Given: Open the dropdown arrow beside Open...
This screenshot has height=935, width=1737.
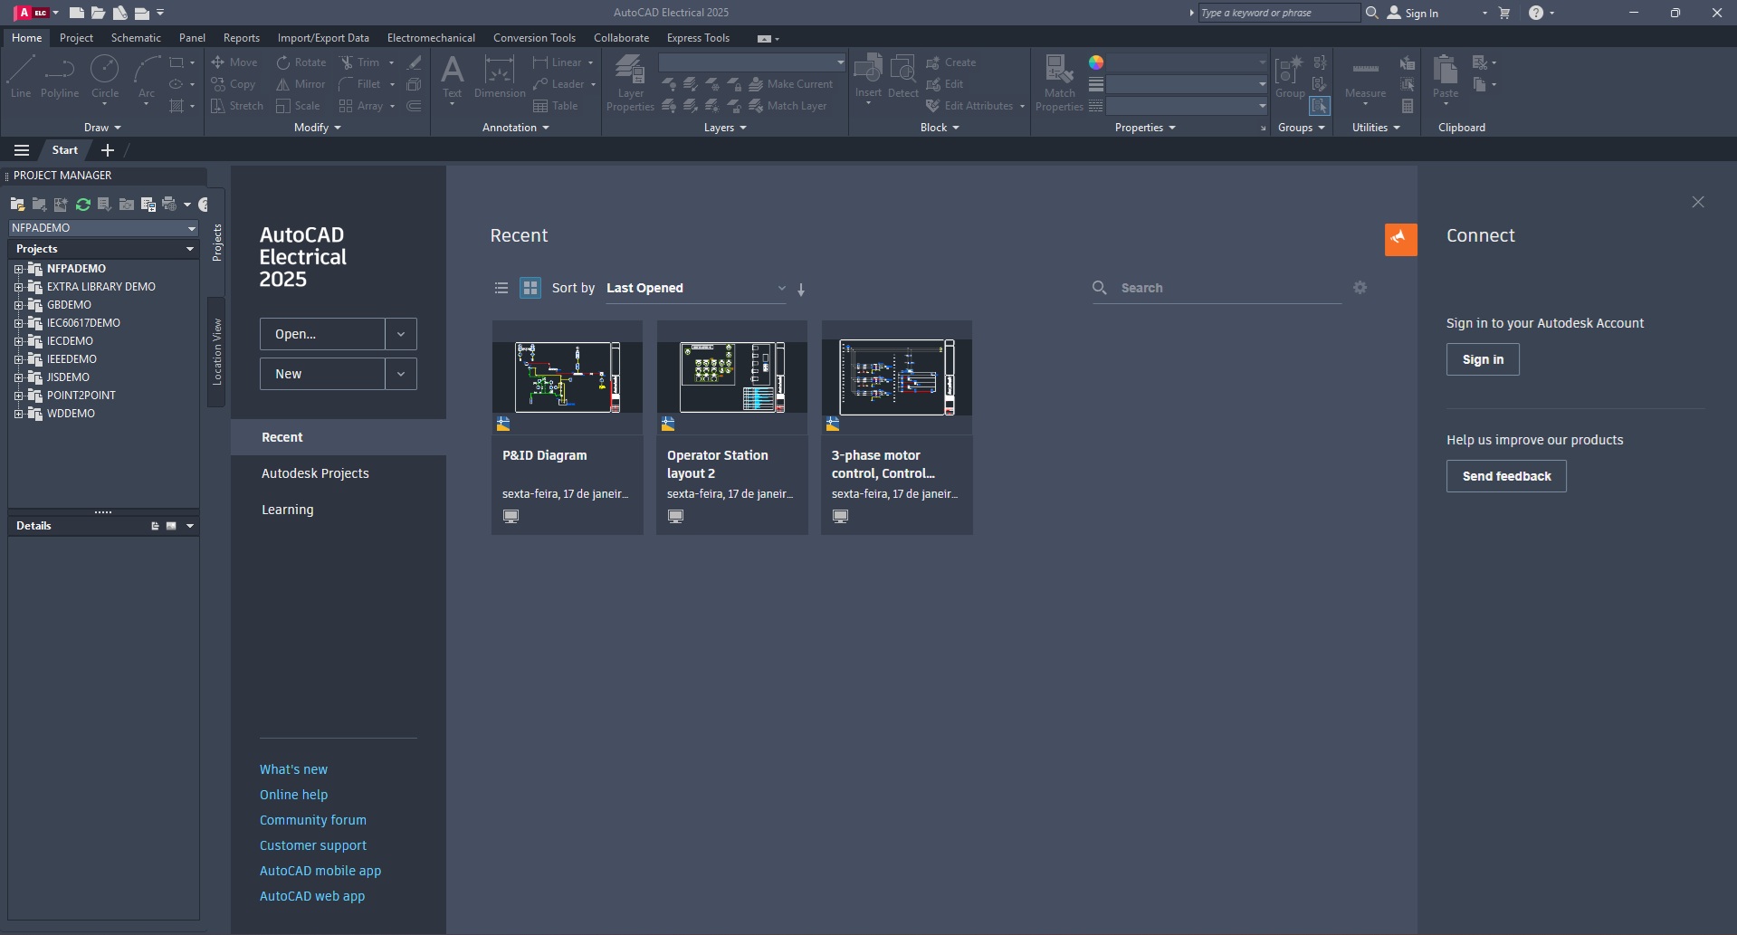Looking at the screenshot, I should [401, 334].
